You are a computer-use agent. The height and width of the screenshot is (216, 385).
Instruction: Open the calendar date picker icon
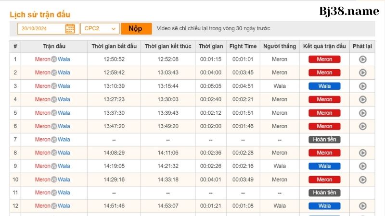coord(70,29)
